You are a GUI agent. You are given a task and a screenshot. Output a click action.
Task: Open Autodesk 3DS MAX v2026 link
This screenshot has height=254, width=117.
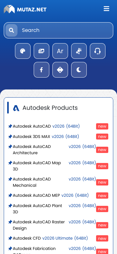coord(46,137)
